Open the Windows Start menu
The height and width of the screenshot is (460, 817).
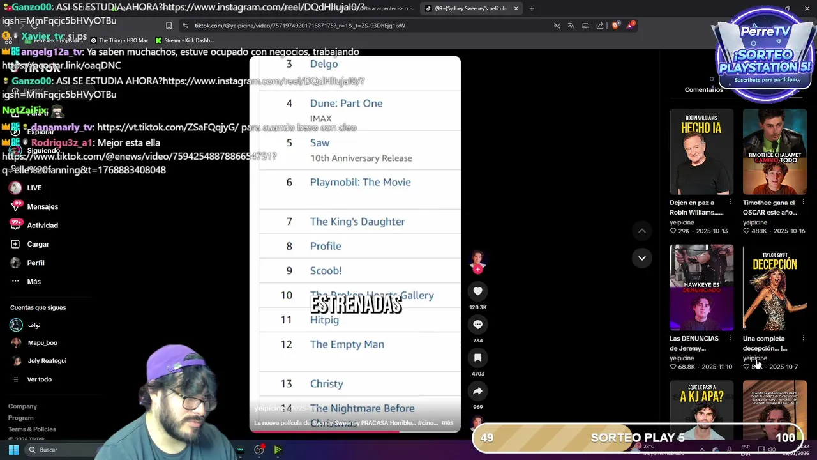coord(13,450)
